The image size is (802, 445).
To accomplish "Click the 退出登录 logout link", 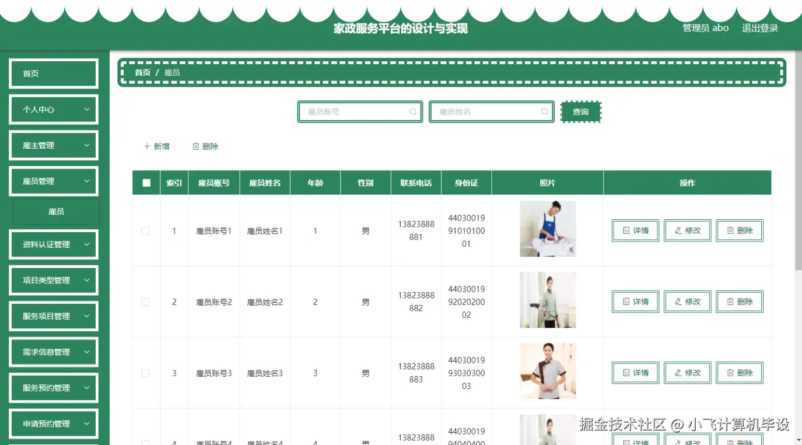I will [759, 27].
